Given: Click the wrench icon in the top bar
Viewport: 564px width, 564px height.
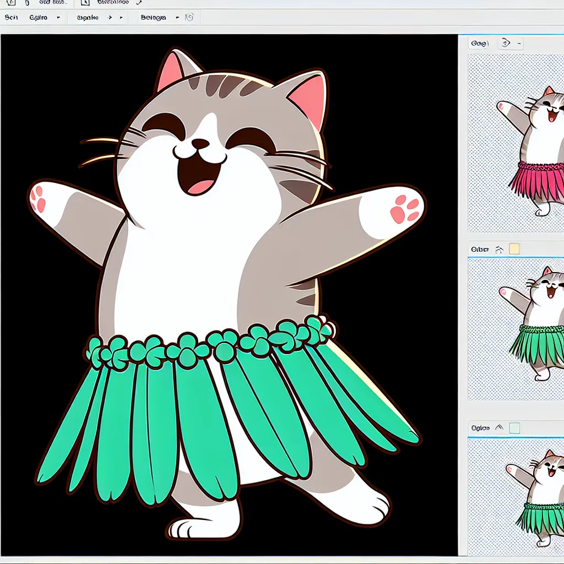Looking at the screenshot, I should (138, 3).
